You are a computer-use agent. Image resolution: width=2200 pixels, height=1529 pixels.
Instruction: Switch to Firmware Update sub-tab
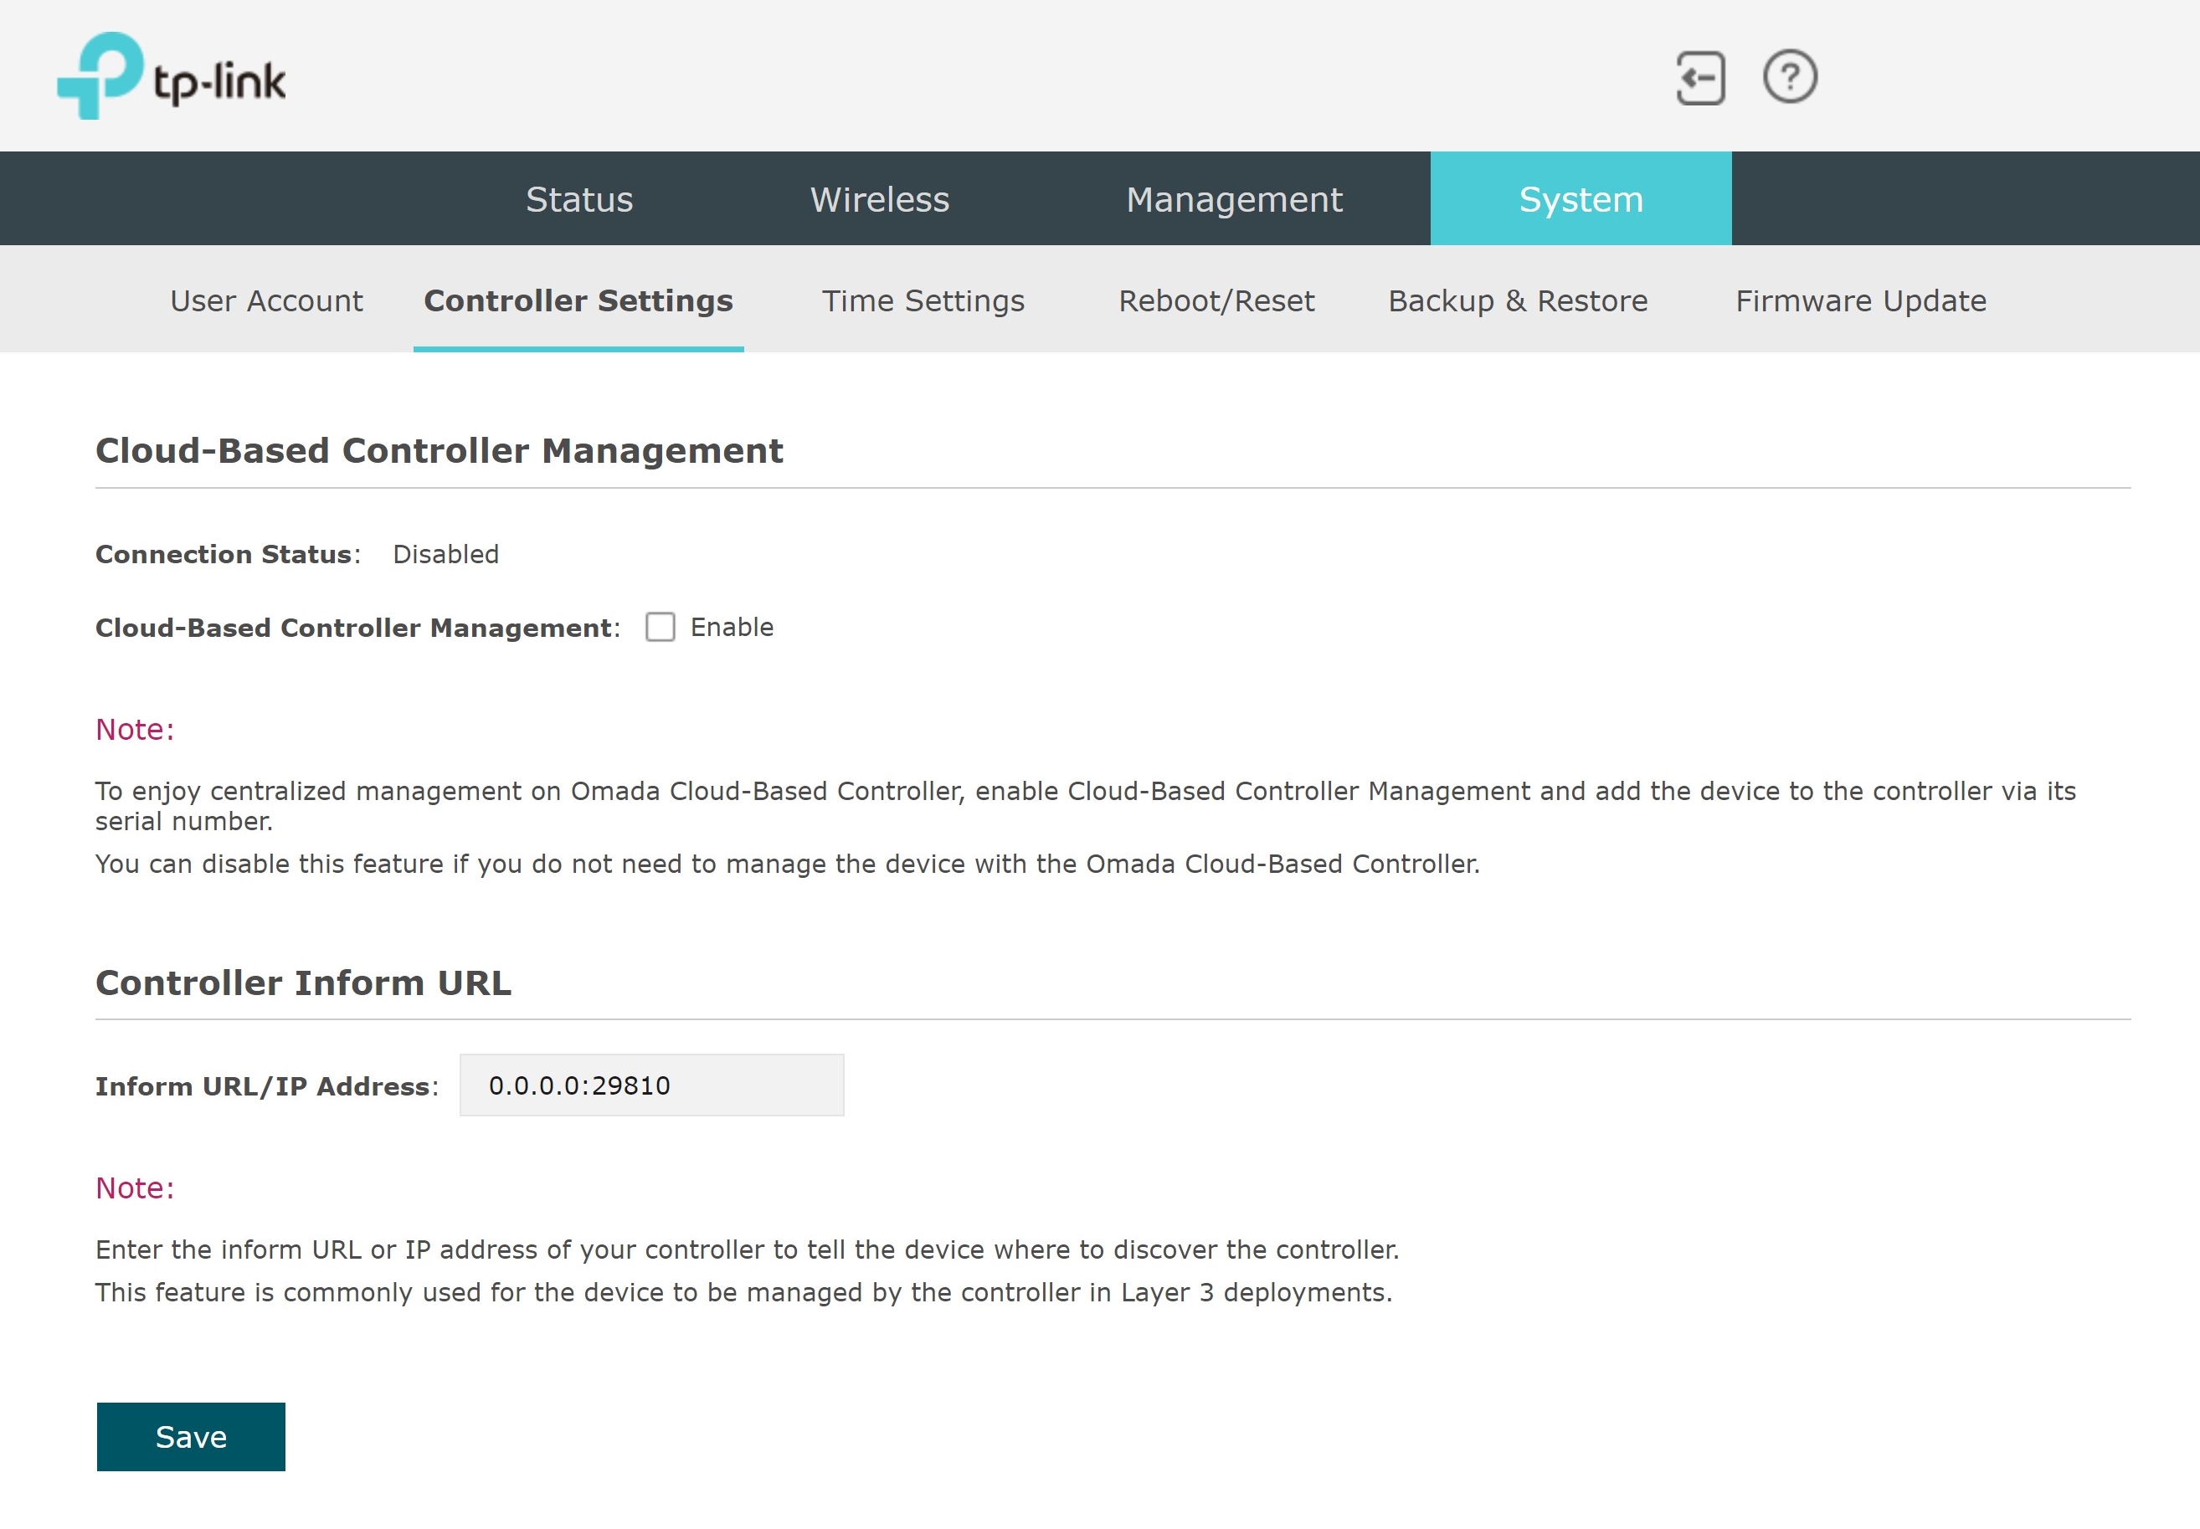1860,300
